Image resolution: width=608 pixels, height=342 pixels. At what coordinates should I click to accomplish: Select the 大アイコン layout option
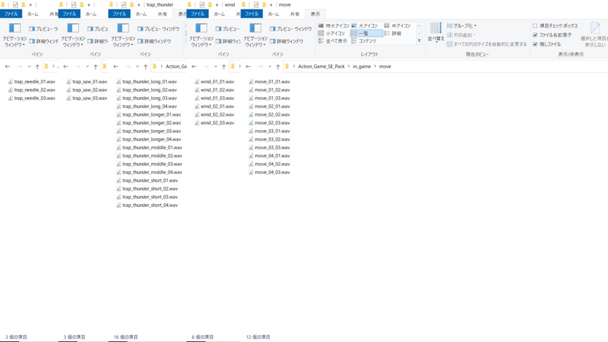click(x=364, y=26)
